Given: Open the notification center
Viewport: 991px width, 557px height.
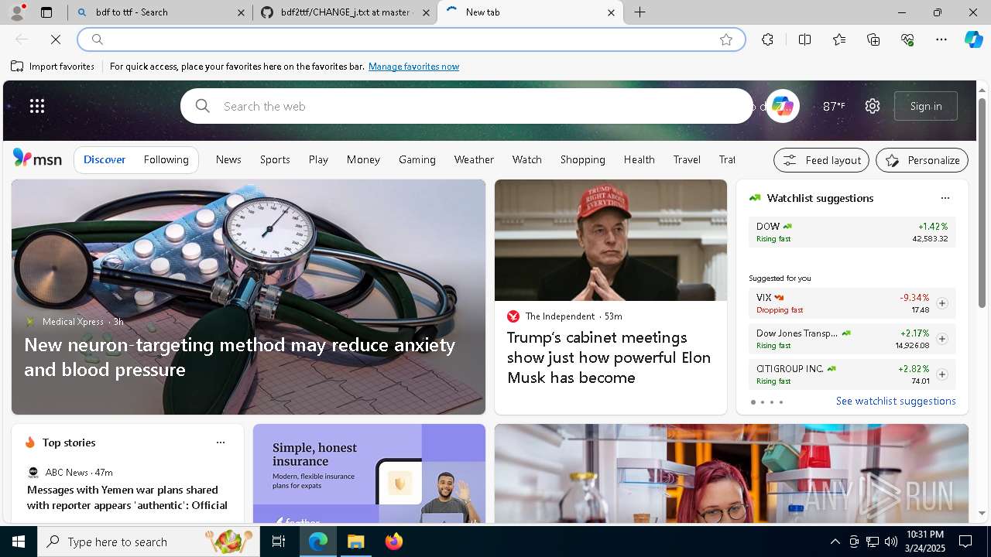Looking at the screenshot, I should [x=965, y=542].
